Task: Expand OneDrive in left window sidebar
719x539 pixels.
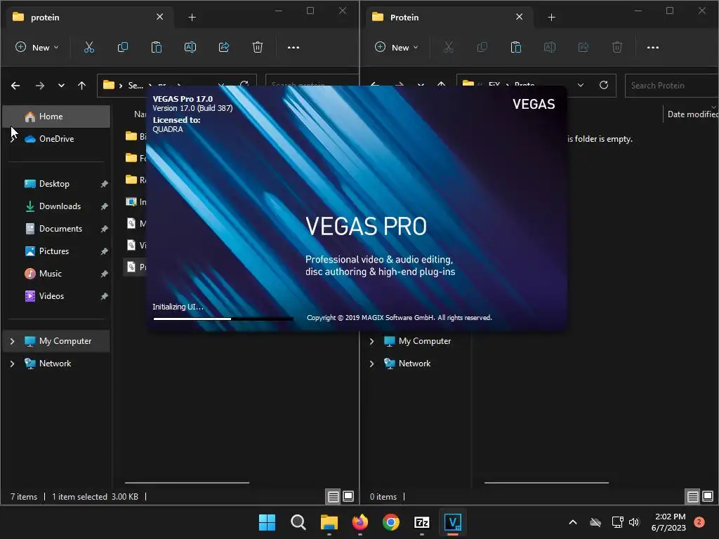Action: point(13,139)
